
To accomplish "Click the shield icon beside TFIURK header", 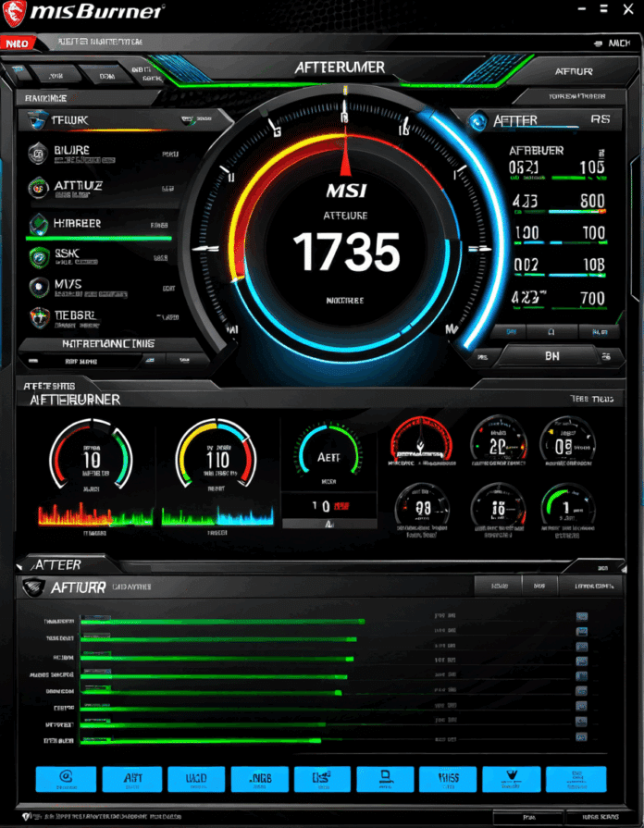I will click(39, 120).
